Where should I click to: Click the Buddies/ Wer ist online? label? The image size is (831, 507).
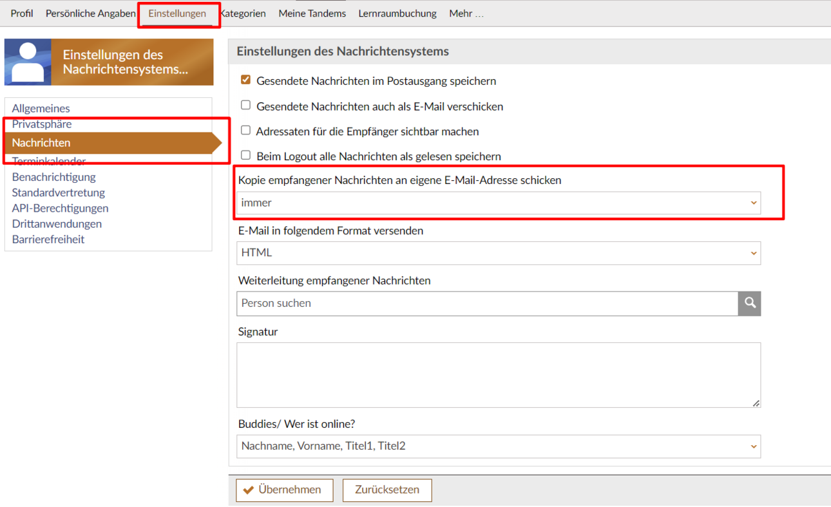pos(296,424)
